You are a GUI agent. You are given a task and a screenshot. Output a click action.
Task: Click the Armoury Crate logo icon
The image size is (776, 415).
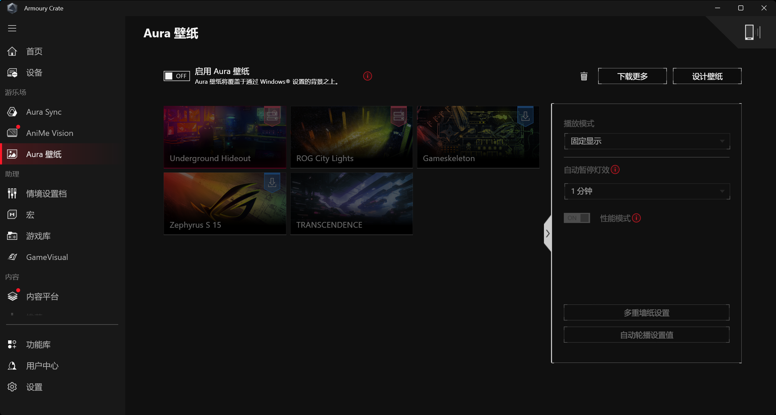12,8
